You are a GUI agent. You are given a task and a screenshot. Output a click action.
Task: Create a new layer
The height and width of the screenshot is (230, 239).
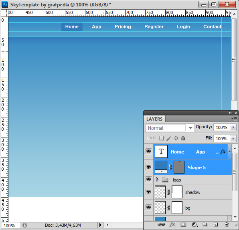pyautogui.click(x=215, y=224)
